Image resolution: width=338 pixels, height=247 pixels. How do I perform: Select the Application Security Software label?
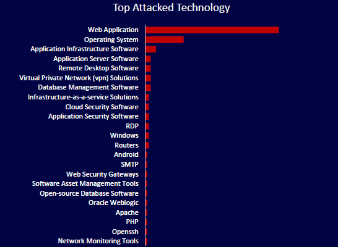tap(93, 116)
